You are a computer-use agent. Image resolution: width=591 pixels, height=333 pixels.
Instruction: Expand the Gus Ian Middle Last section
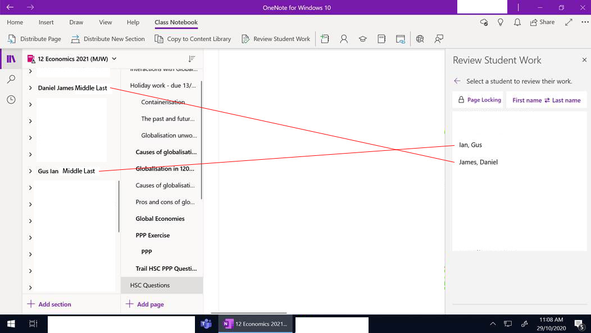pos(30,171)
